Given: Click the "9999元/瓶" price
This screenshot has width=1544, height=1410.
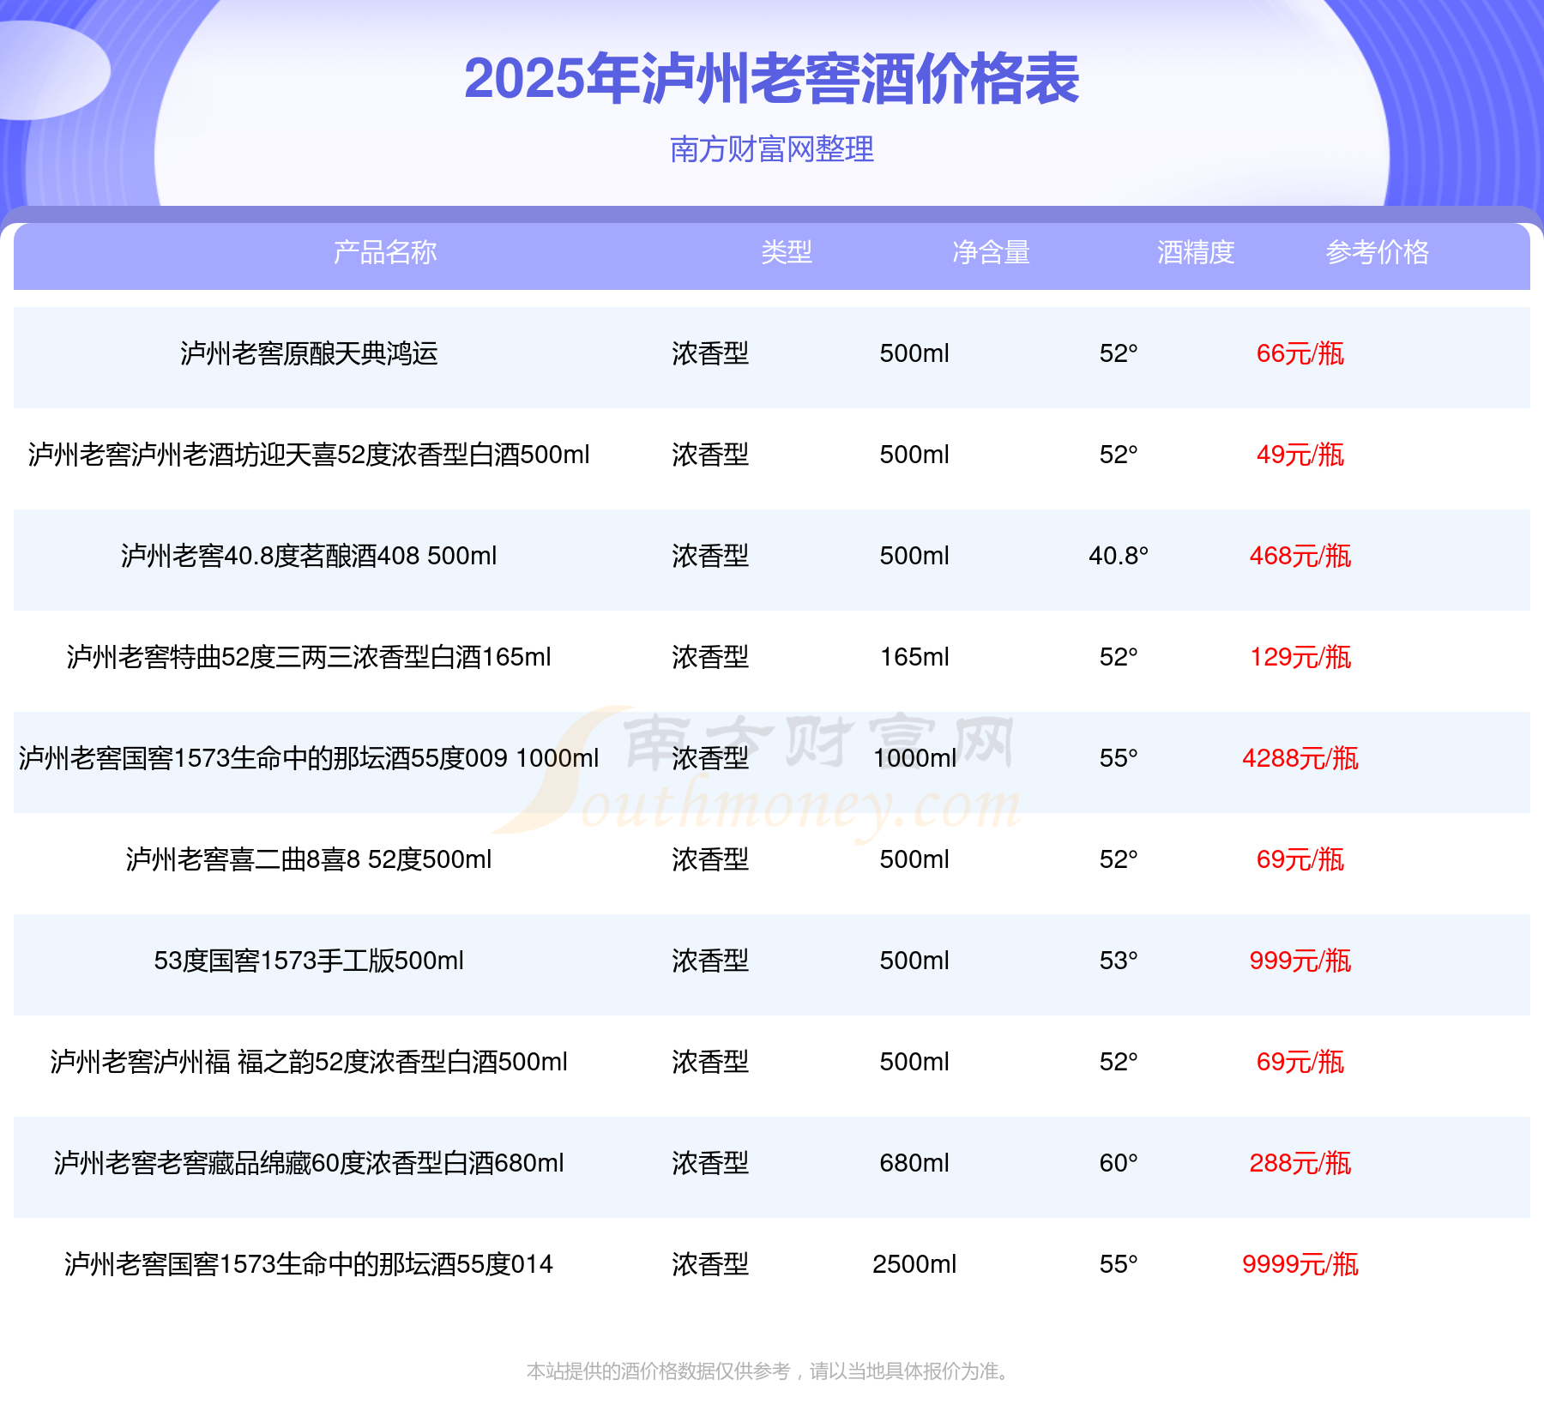Looking at the screenshot, I should pos(1300,1264).
